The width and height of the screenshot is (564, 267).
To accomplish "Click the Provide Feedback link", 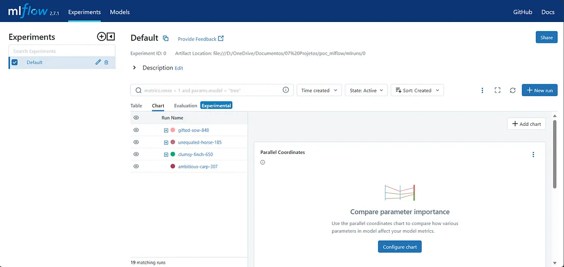I will click(197, 39).
